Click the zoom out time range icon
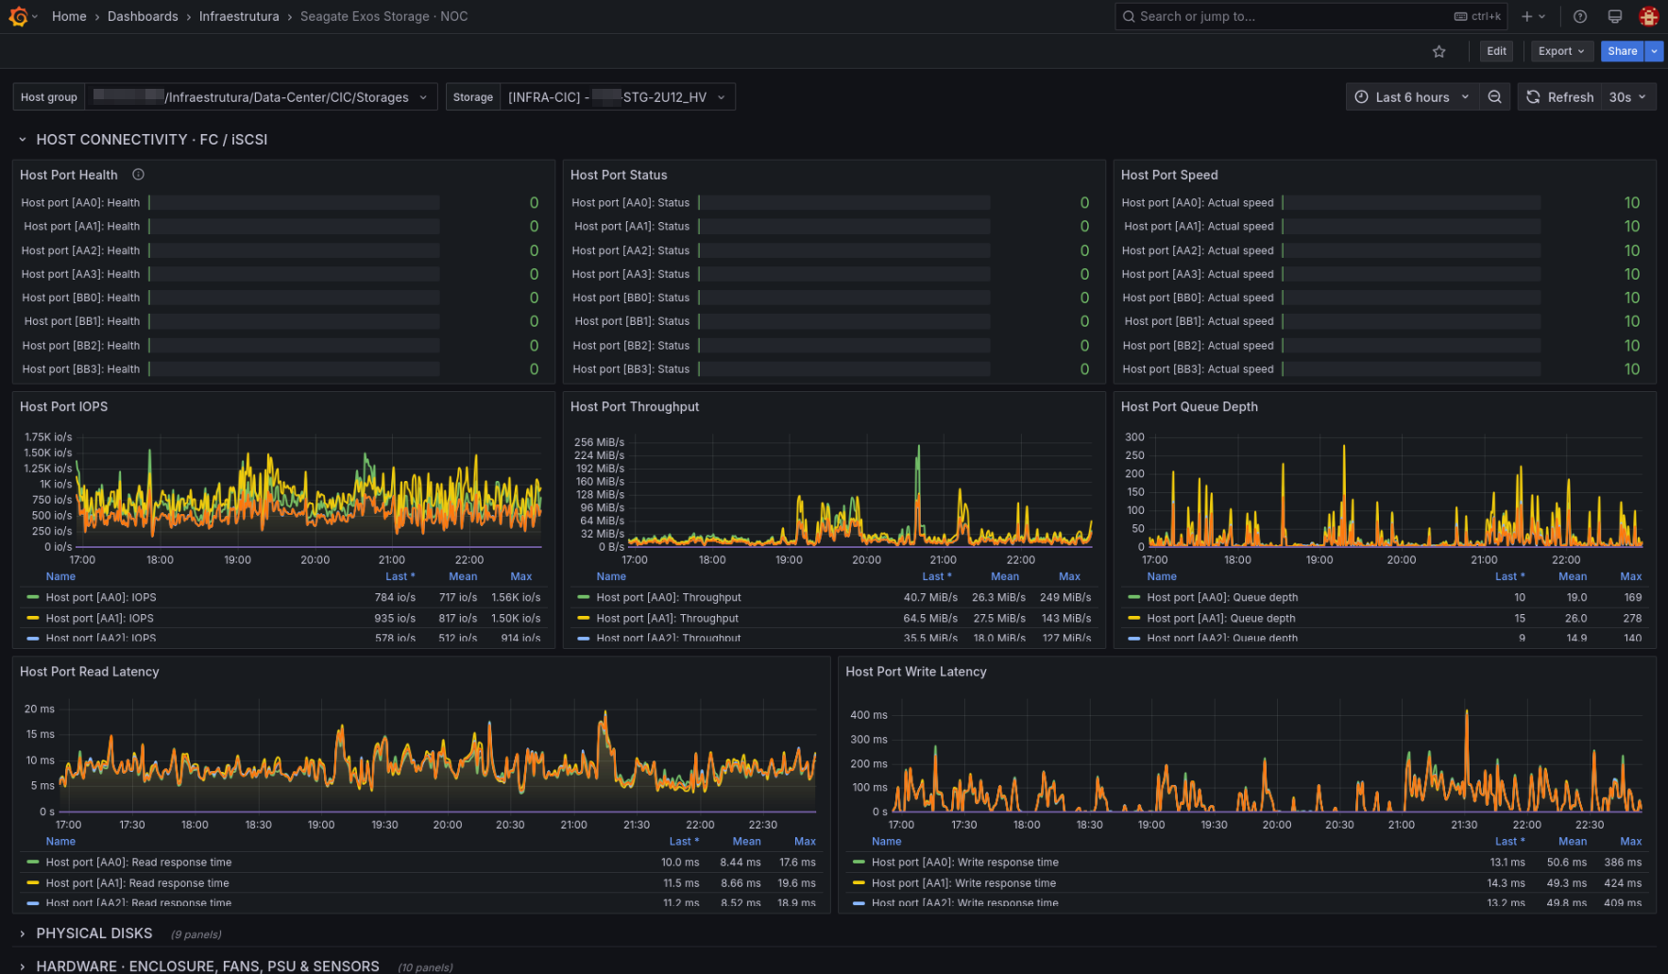 pos(1494,97)
